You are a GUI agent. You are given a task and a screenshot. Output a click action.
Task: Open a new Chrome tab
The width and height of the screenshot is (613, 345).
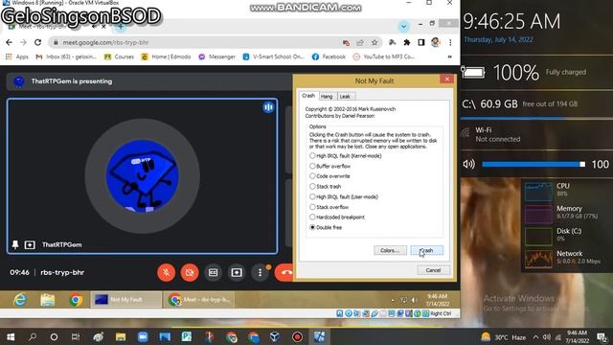(121, 27)
